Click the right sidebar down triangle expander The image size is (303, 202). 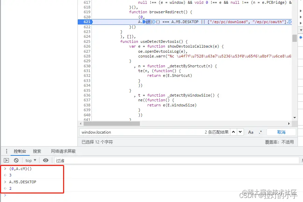click(x=301, y=30)
